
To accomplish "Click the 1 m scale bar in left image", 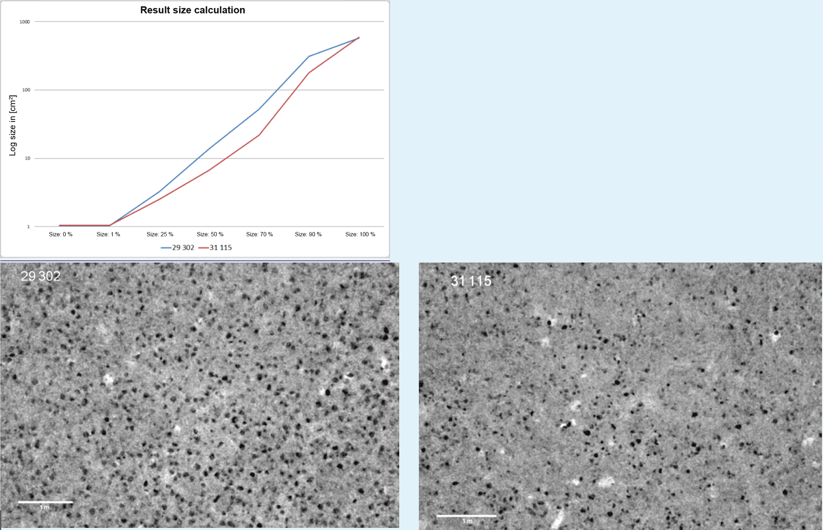I will pos(45,503).
